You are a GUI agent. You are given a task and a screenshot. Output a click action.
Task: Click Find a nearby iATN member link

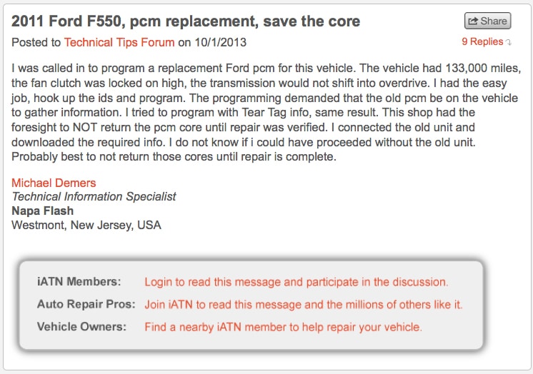coord(283,327)
